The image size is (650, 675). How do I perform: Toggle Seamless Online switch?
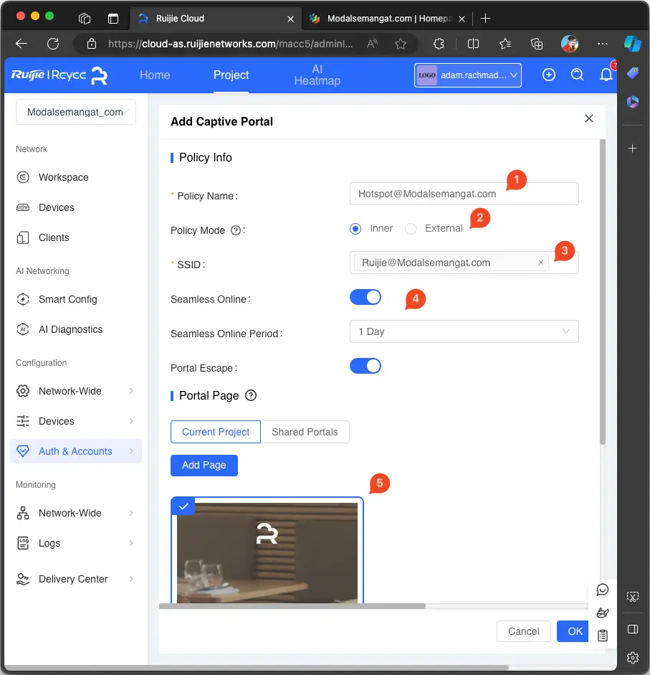[365, 298]
